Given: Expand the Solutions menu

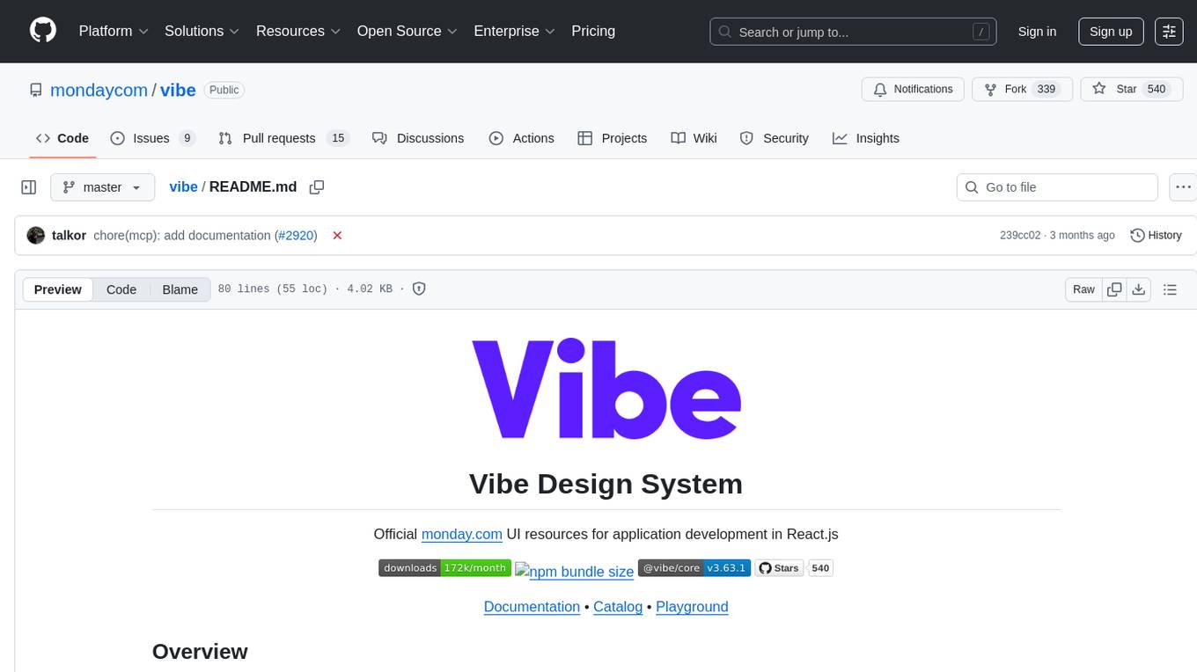Looking at the screenshot, I should (202, 31).
